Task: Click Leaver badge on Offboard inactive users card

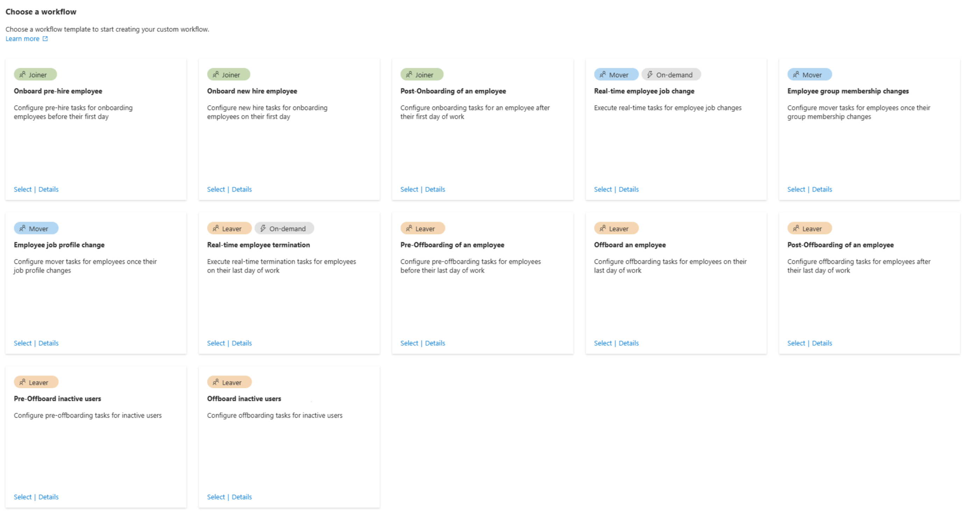Action: 229,382
